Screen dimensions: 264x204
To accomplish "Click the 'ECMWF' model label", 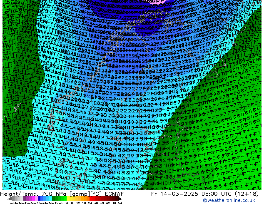I will pos(115,194).
